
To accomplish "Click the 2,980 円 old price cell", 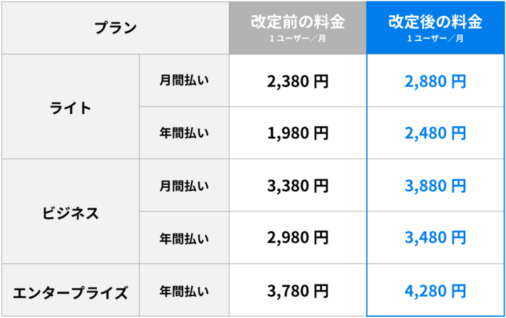I will pos(298,238).
